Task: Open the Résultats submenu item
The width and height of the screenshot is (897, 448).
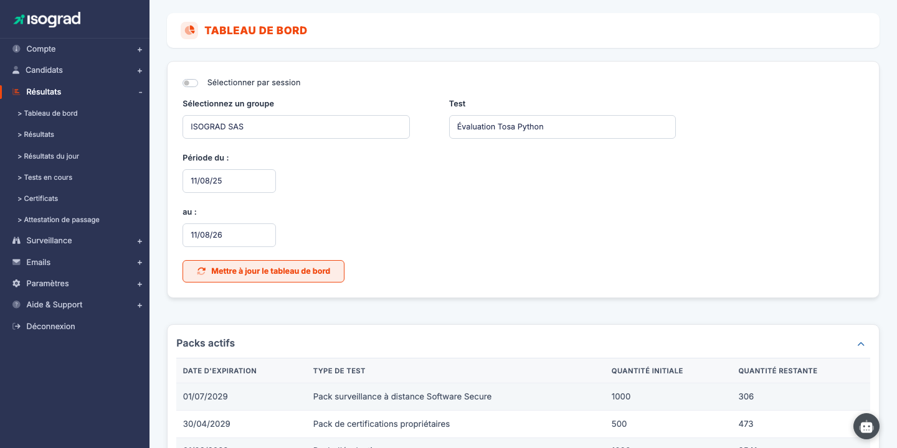Action: (36, 134)
